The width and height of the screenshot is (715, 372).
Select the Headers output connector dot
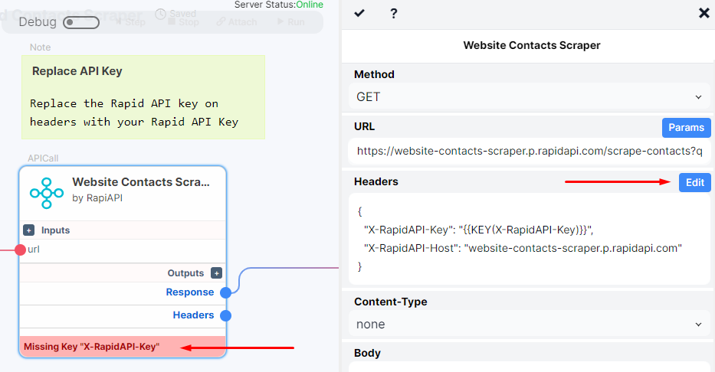pos(226,315)
